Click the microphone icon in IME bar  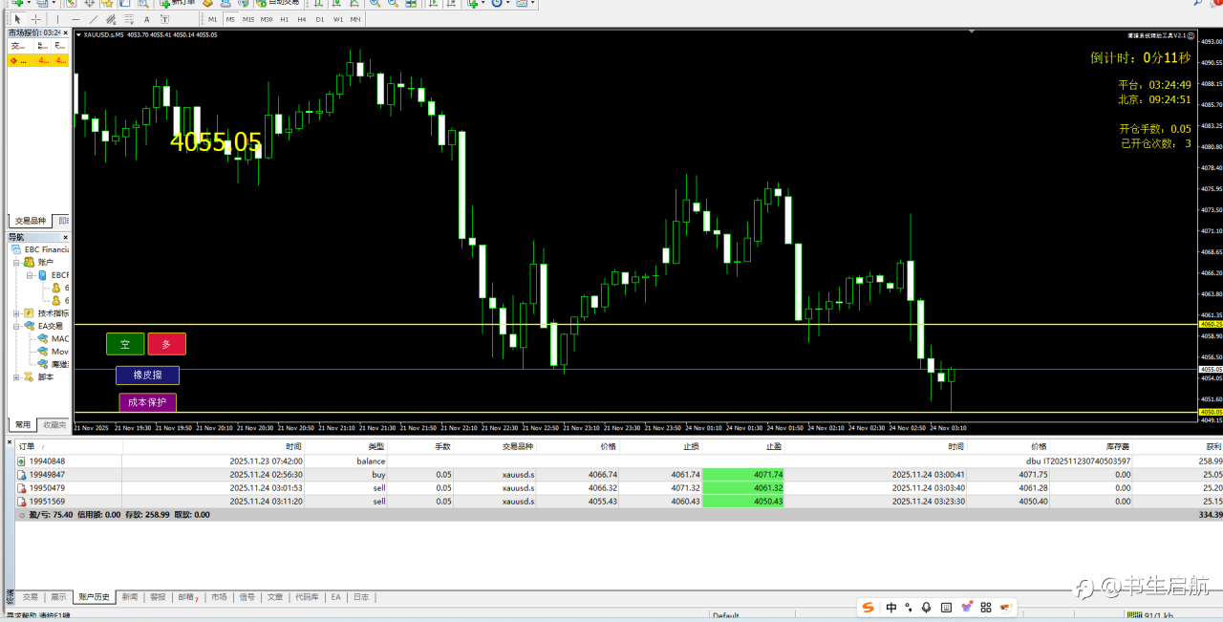point(926,607)
